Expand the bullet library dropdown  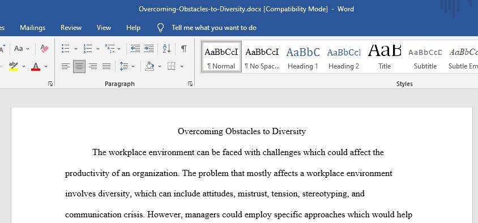coord(75,49)
